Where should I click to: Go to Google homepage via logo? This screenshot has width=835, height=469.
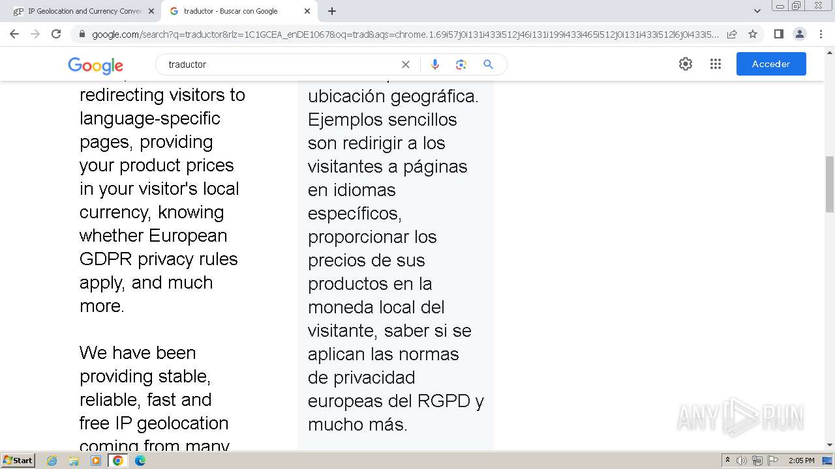95,65
